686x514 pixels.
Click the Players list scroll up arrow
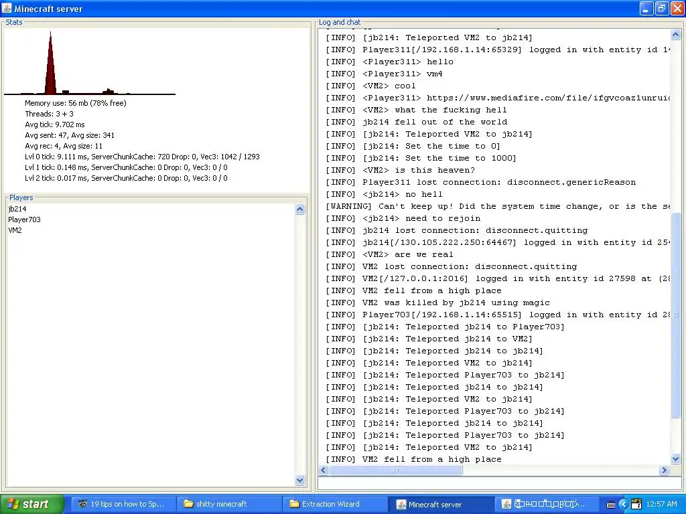click(299, 209)
